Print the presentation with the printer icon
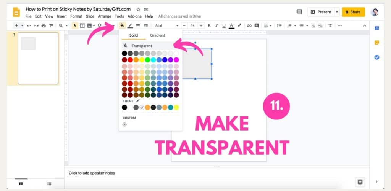The image size is (391, 191). (44, 25)
